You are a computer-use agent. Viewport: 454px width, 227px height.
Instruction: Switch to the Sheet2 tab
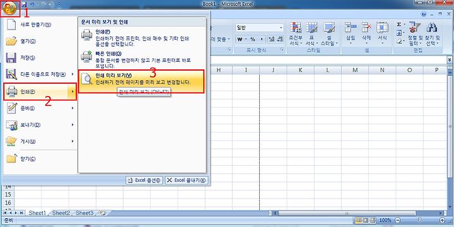(x=61, y=213)
